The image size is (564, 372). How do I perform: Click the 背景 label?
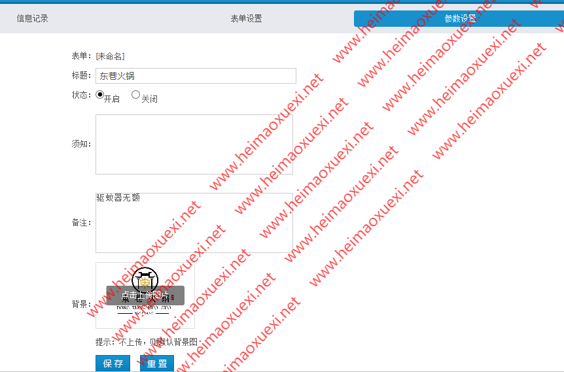click(x=82, y=304)
